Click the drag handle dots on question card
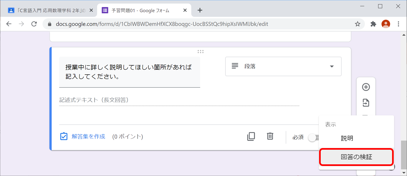The width and height of the screenshot is (407, 176). point(201,52)
